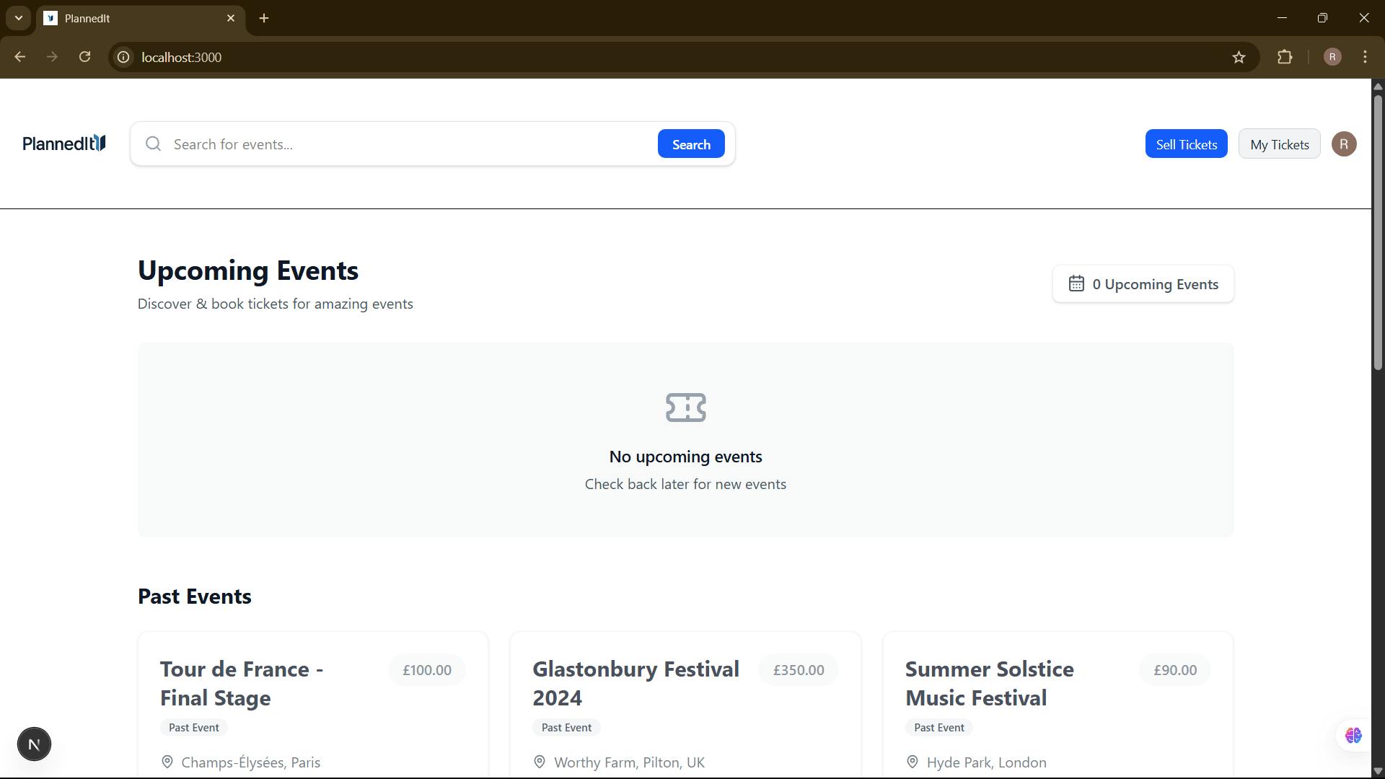Screen dimensions: 1385x779
Task: Open the brain assistant widget bottom right
Action: [1354, 736]
